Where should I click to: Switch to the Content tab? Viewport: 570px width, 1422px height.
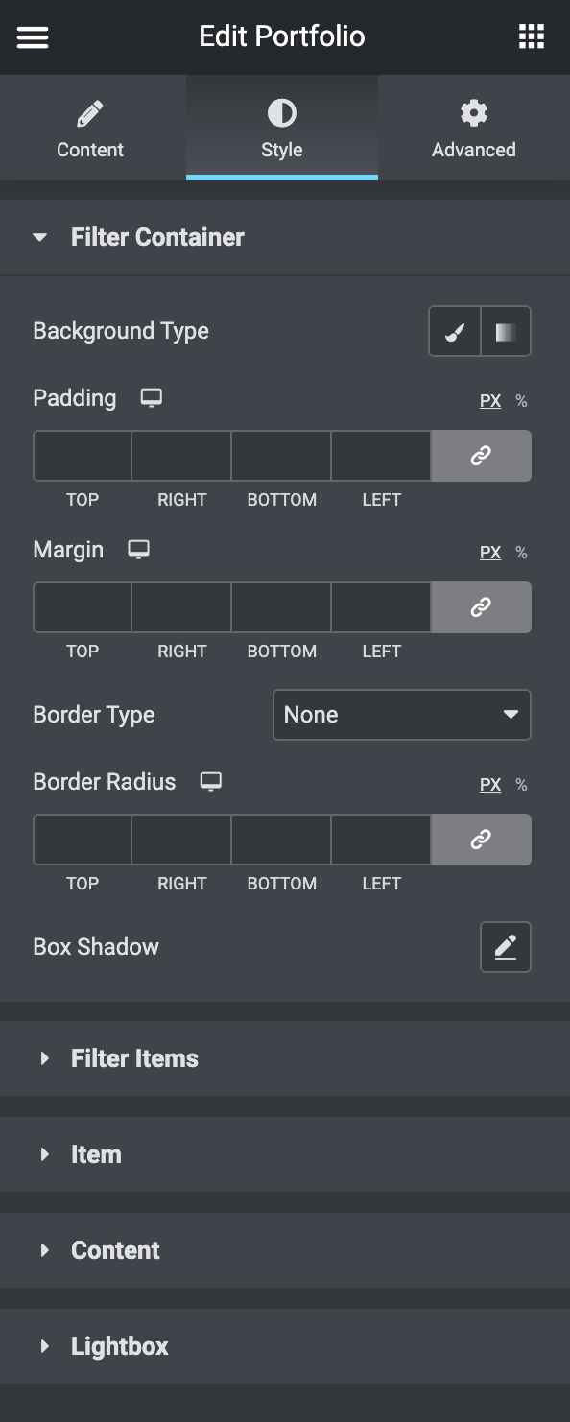pyautogui.click(x=90, y=128)
